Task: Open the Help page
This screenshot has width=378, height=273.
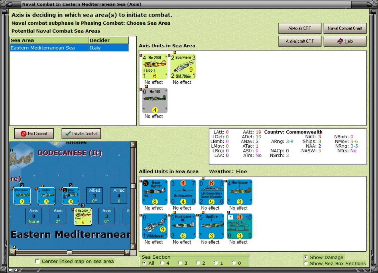Action: pyautogui.click(x=345, y=41)
